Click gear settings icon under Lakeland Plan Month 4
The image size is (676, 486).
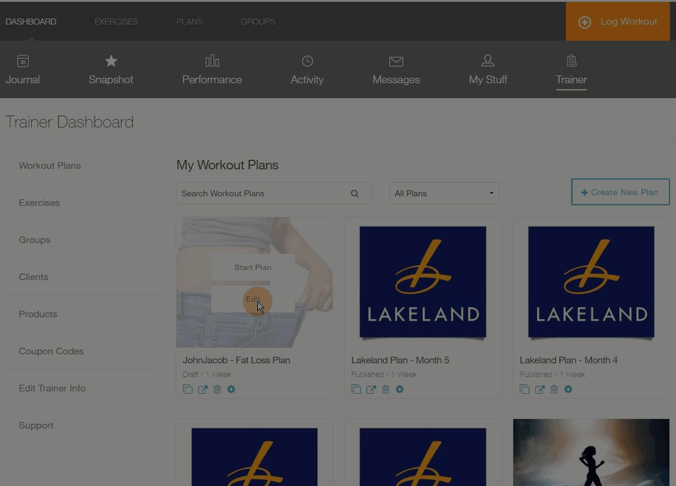[x=568, y=390]
